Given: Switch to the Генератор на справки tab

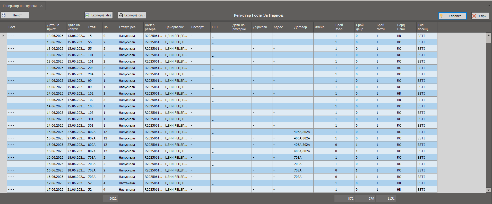Looking at the screenshot, I should [20, 6].
